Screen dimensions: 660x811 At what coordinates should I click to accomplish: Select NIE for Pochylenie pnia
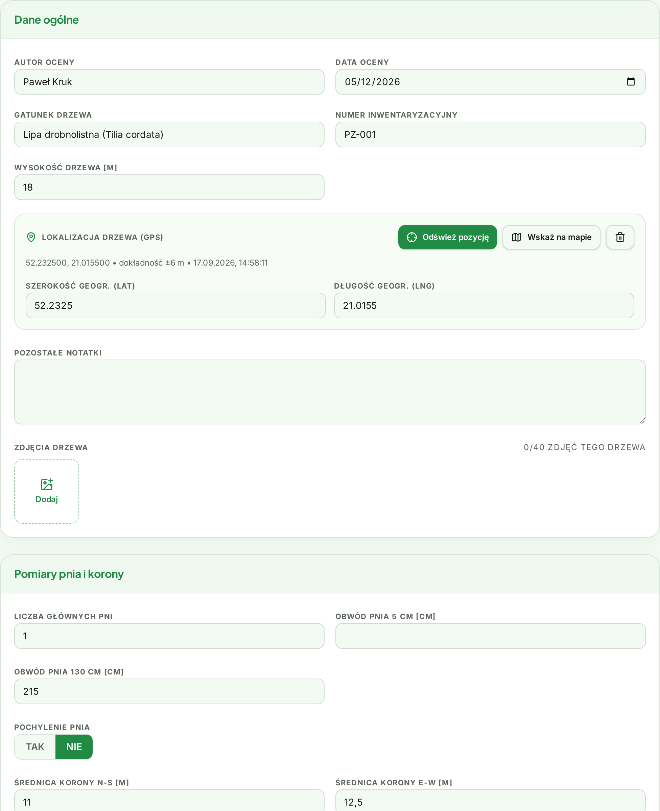pyautogui.click(x=74, y=746)
